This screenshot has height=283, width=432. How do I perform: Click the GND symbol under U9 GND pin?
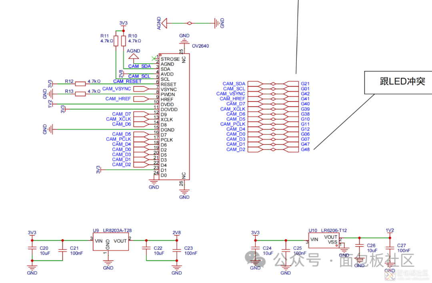coord(108,262)
